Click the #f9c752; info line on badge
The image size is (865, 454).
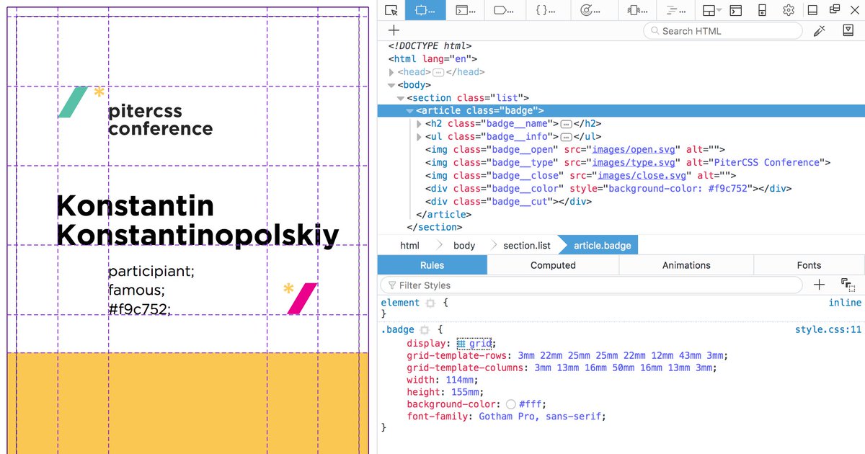tap(140, 309)
